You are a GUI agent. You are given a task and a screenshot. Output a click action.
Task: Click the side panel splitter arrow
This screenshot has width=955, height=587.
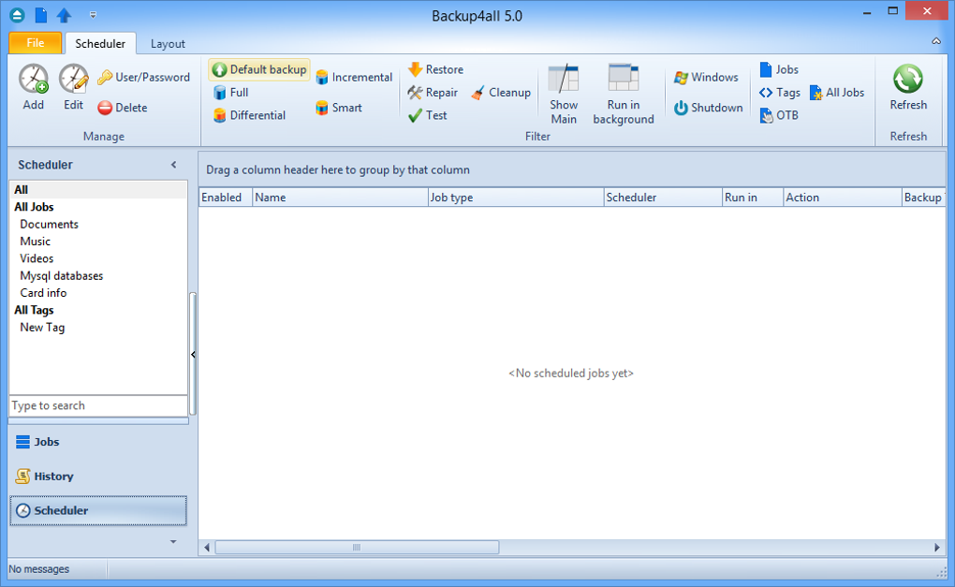click(193, 355)
